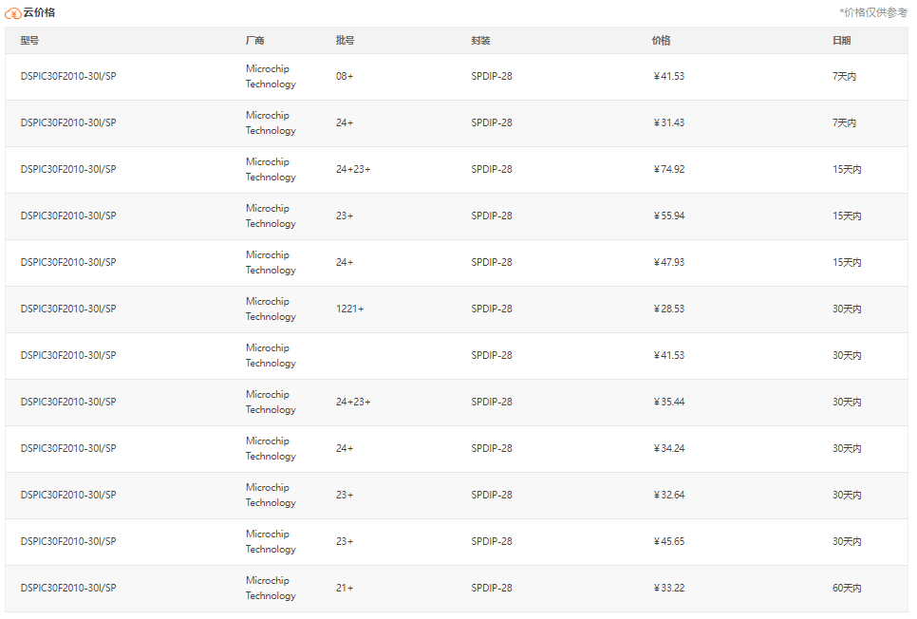Click the ¥34.24 price entry
The image size is (917, 619).
(x=669, y=448)
